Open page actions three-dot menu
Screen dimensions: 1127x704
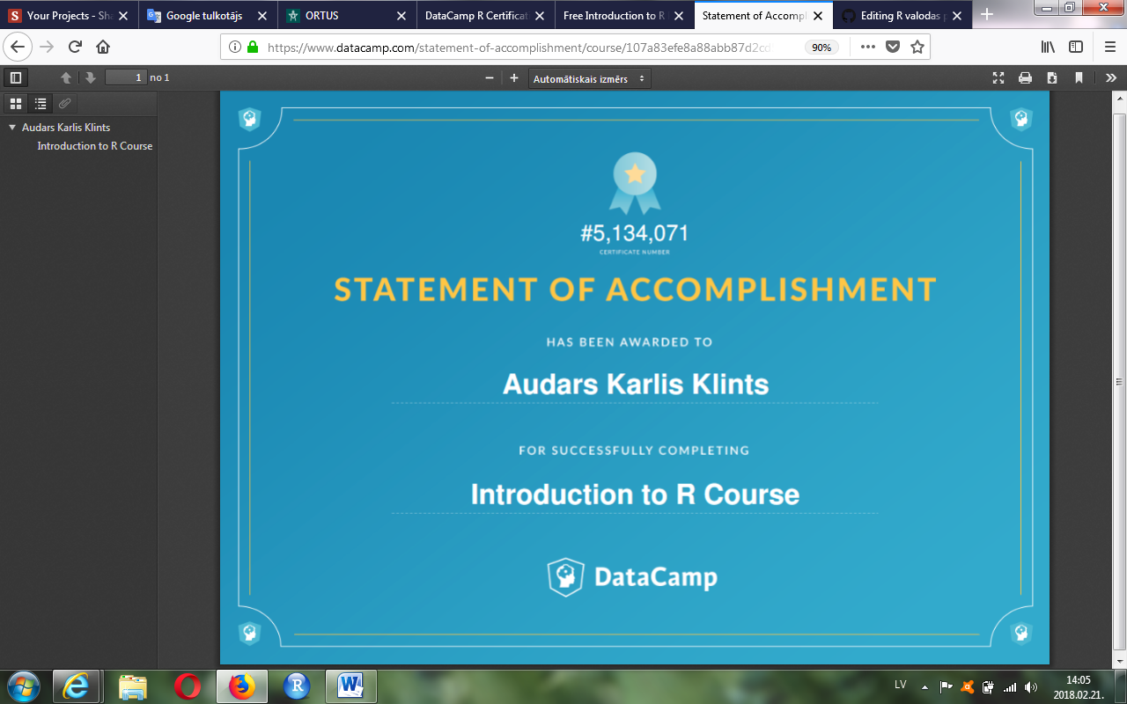(868, 47)
